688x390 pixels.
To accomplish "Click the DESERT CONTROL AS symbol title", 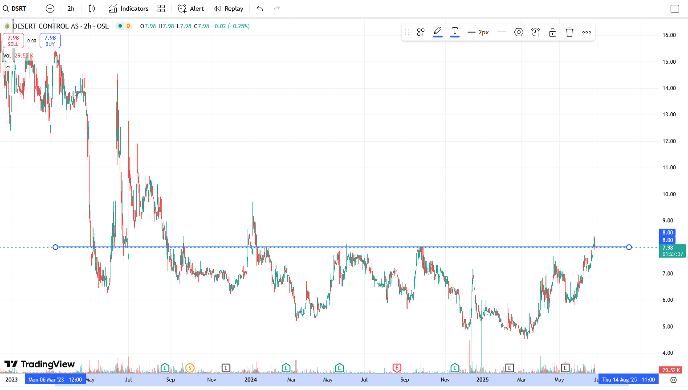I will click(46, 26).
